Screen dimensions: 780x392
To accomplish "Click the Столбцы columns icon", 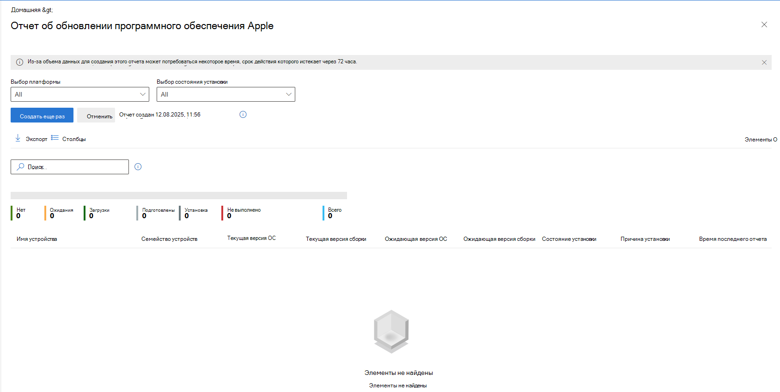I will point(55,138).
